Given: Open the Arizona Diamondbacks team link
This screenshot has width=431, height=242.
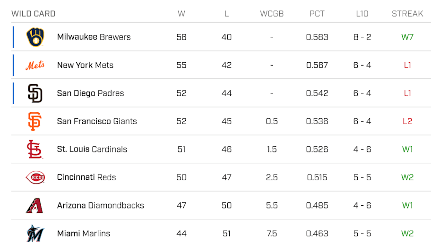Looking at the screenshot, I should [x=100, y=206].
